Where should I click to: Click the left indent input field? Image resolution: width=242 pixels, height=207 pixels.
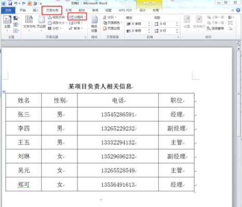(x=139, y=24)
